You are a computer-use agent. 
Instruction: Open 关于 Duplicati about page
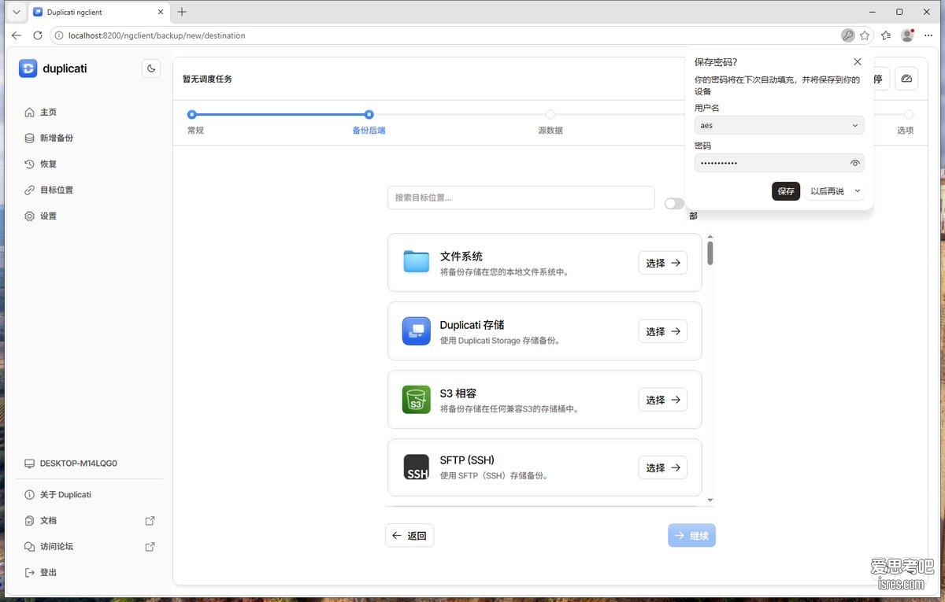(x=57, y=494)
